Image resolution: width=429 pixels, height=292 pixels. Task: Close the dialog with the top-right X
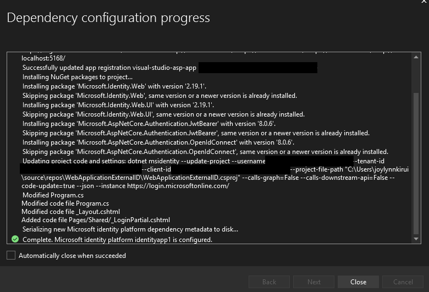(422, 2)
